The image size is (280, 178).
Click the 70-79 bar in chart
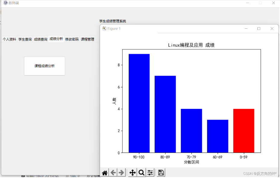pos(191,131)
